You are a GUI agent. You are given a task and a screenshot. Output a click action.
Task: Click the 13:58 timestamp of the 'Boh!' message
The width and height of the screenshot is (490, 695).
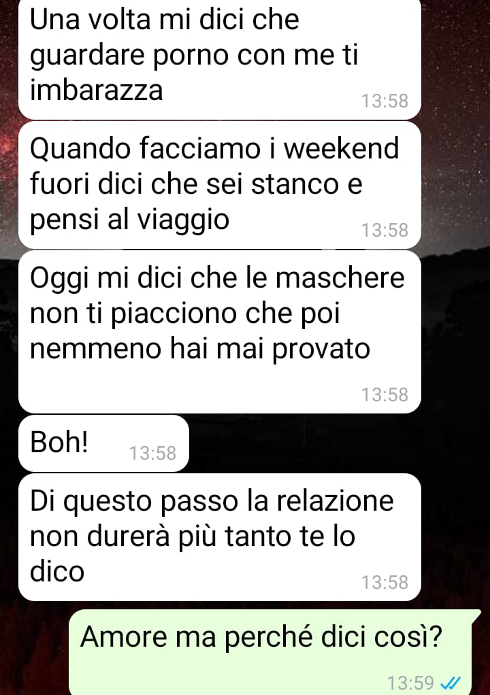(x=152, y=453)
